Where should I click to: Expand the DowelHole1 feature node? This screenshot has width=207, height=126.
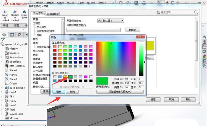click(x=2, y=114)
